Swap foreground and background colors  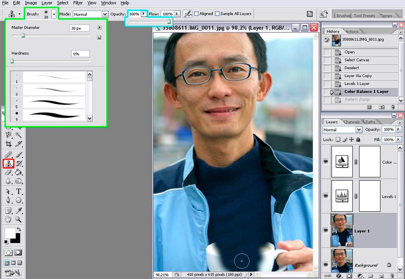point(19,229)
